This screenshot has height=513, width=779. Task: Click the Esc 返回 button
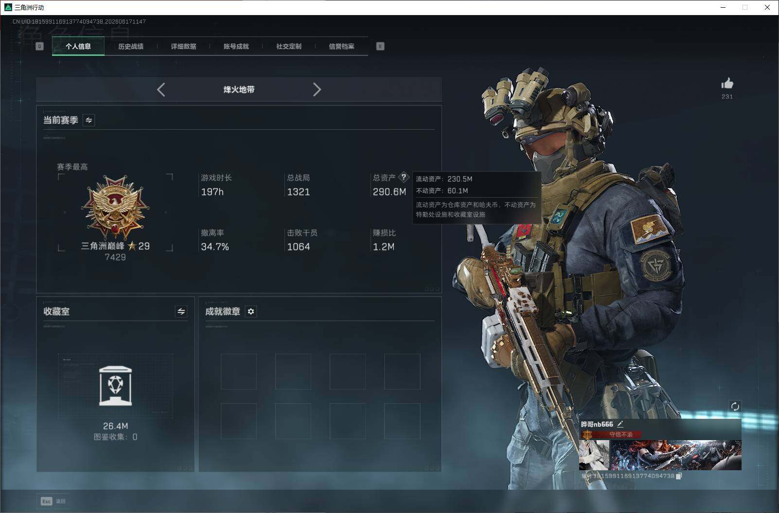(x=53, y=501)
